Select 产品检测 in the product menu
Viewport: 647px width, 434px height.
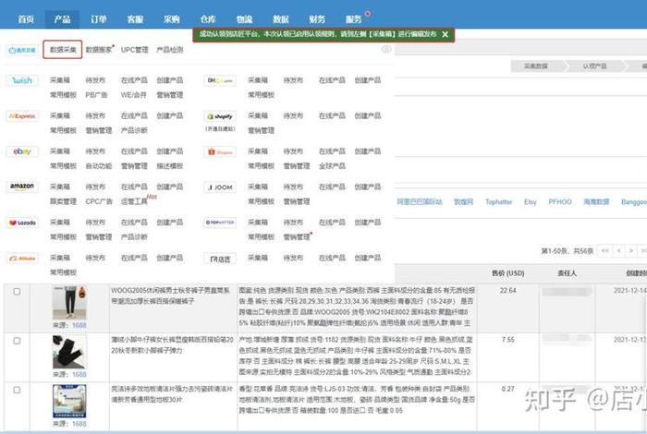click(x=169, y=50)
